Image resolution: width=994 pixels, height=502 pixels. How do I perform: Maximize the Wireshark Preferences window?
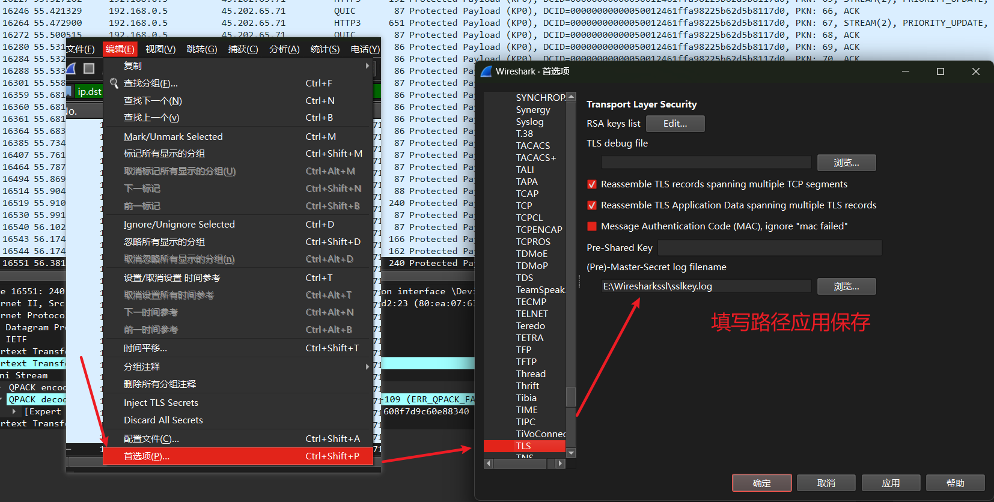pos(941,71)
